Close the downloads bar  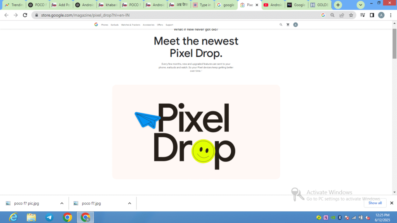point(392,203)
